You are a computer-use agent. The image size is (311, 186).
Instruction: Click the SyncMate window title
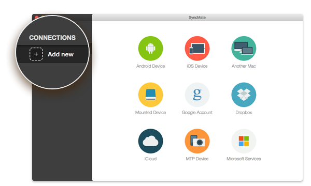click(x=197, y=18)
